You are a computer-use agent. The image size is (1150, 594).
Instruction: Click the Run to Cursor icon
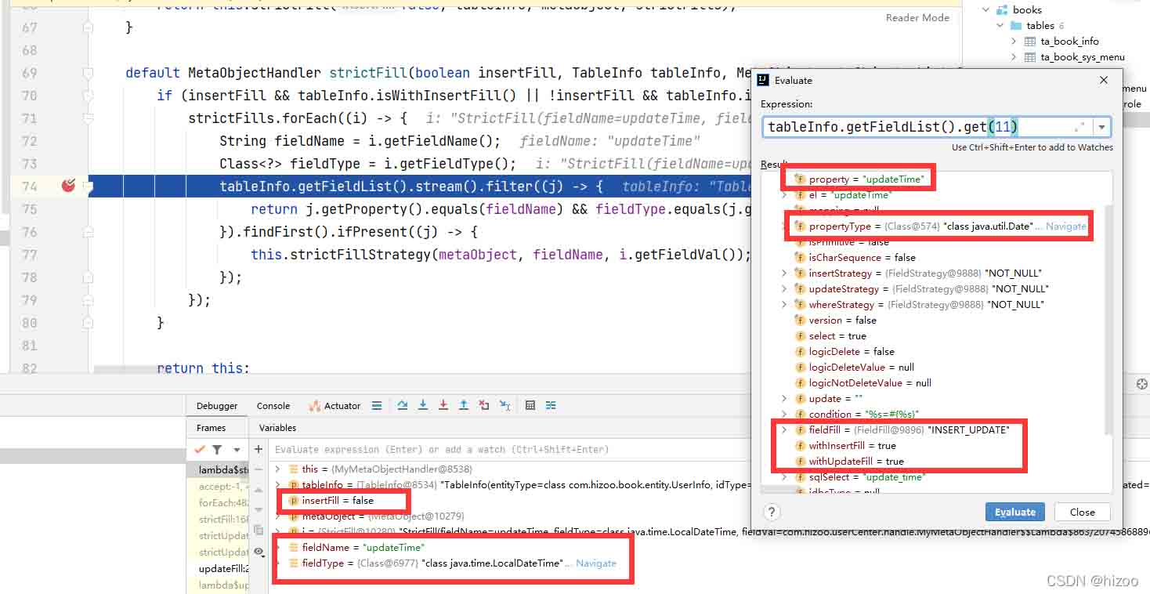[x=504, y=405]
